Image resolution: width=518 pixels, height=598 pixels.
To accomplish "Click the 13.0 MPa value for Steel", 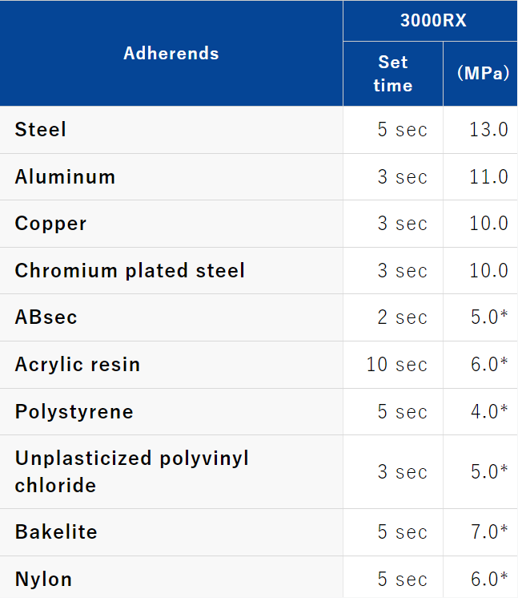I will point(488,130).
